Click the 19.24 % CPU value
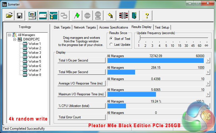The image size is (216, 133). click(156, 101)
